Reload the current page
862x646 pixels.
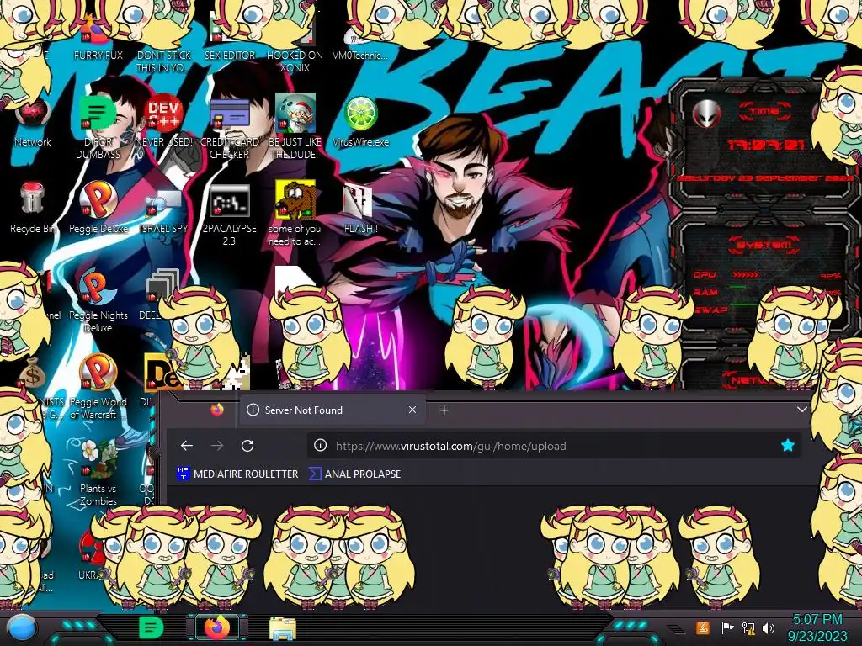click(247, 446)
